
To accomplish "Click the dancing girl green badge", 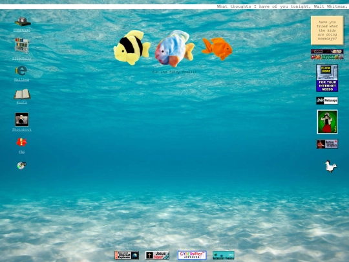I will 327,122.
